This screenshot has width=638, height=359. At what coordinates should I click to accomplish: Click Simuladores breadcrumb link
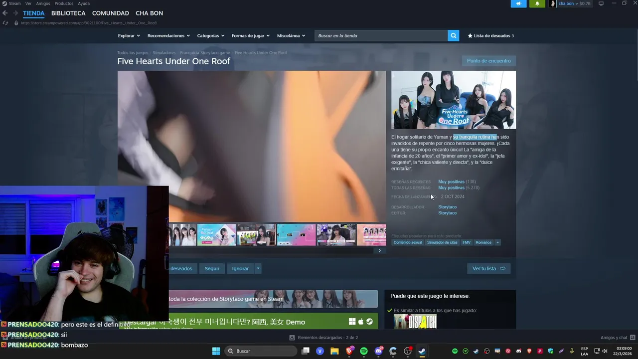pos(164,53)
